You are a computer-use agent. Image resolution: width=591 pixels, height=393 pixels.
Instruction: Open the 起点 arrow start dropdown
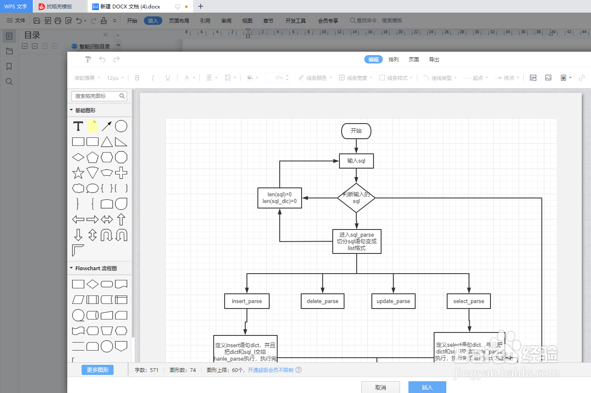click(476, 78)
